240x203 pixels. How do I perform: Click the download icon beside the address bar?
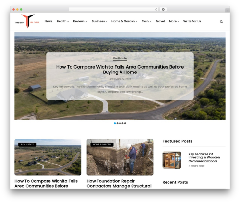point(163,9)
